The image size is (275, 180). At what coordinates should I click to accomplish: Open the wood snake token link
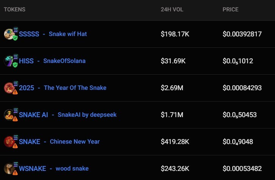72,169
